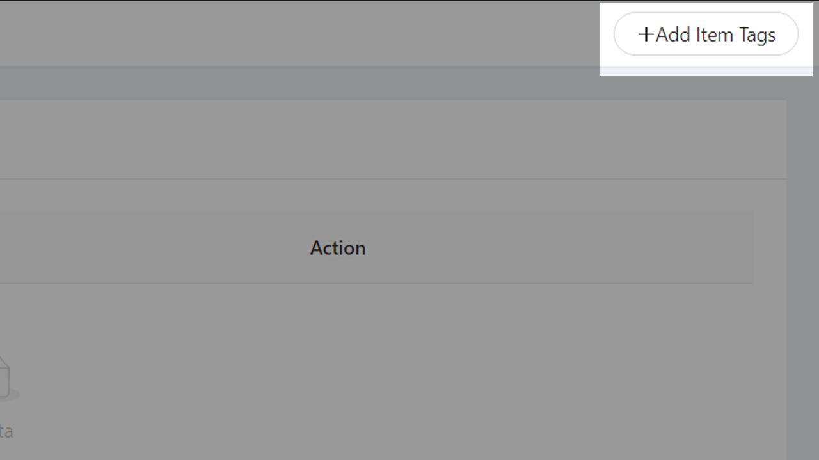
Task: Click the plus icon in Add Item Tags
Action: (646, 34)
